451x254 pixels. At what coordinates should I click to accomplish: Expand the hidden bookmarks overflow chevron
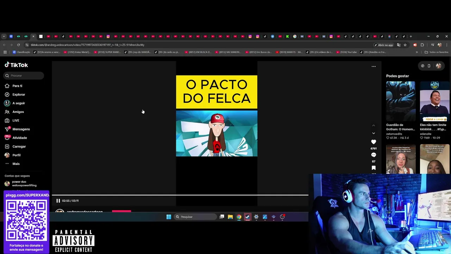point(417,52)
